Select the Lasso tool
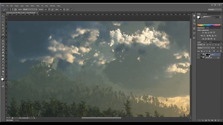 3,22
